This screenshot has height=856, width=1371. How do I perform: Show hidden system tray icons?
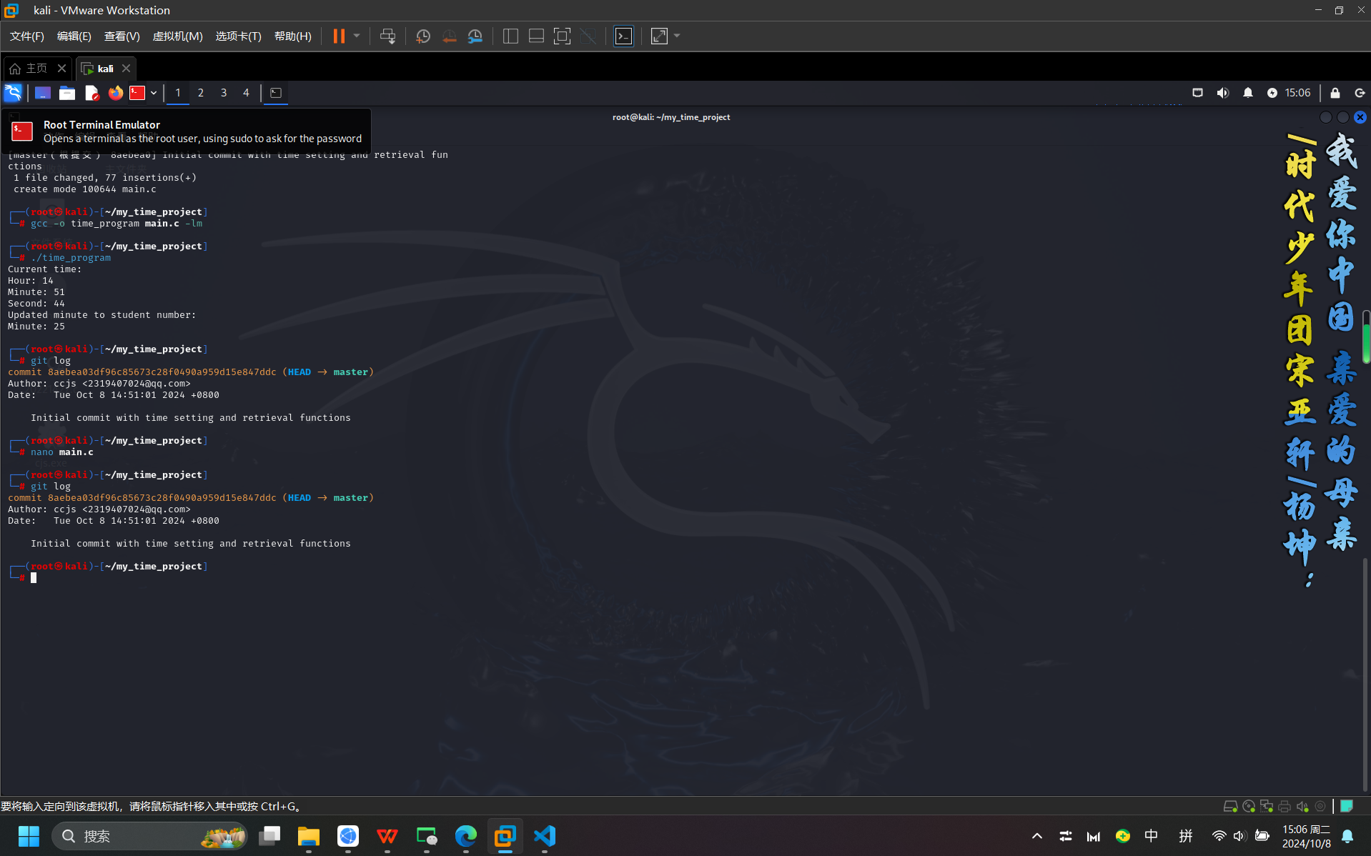tap(1037, 836)
